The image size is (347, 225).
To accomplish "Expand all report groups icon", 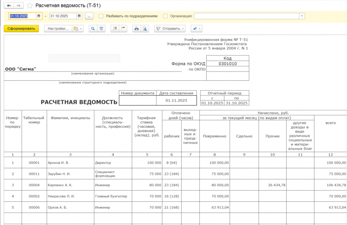I will 115,29.
